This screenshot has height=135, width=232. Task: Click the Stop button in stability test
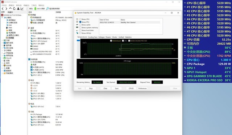(x=91, y=88)
